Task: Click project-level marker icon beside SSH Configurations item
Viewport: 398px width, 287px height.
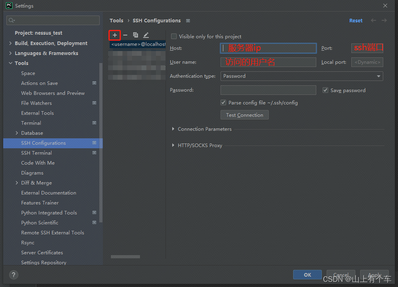Action: [95, 143]
